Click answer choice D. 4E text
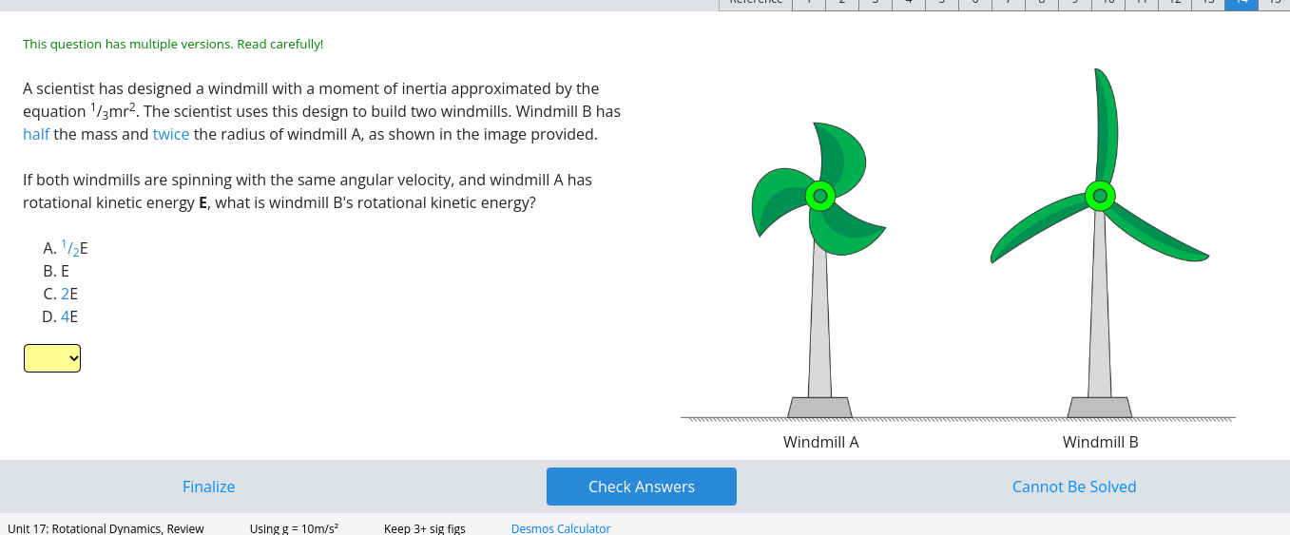 (x=61, y=316)
